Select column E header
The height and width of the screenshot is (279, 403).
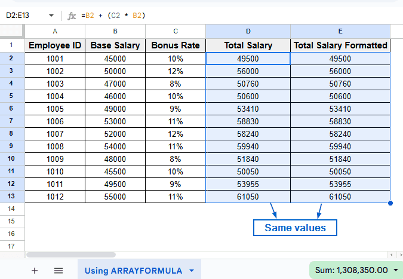(340, 32)
